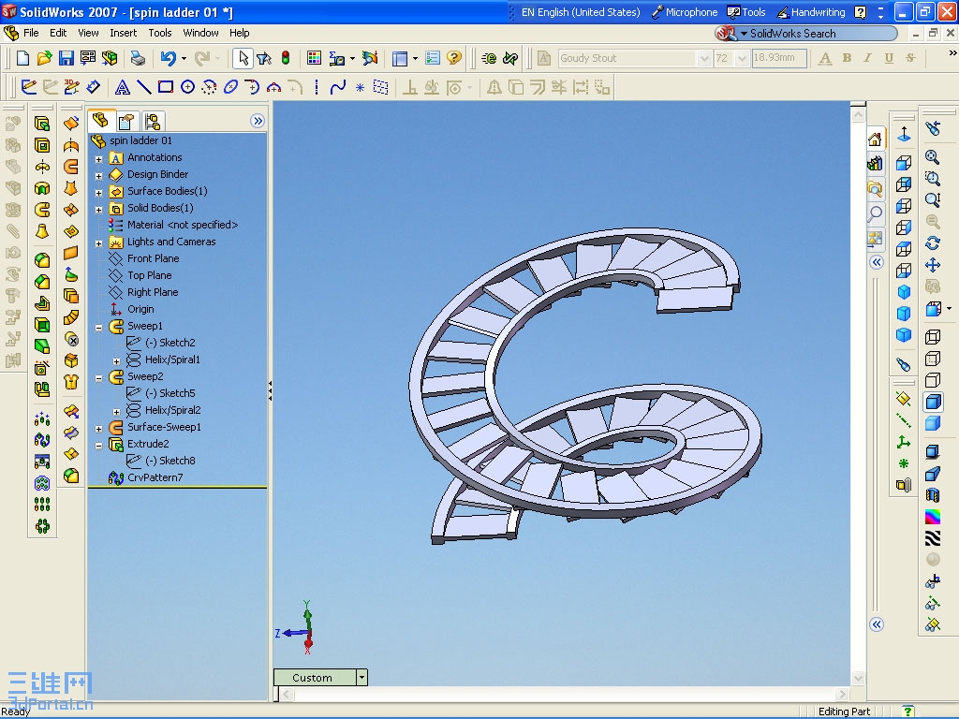Viewport: 959px width, 719px height.
Task: Click the New document icon
Action: pyautogui.click(x=22, y=58)
